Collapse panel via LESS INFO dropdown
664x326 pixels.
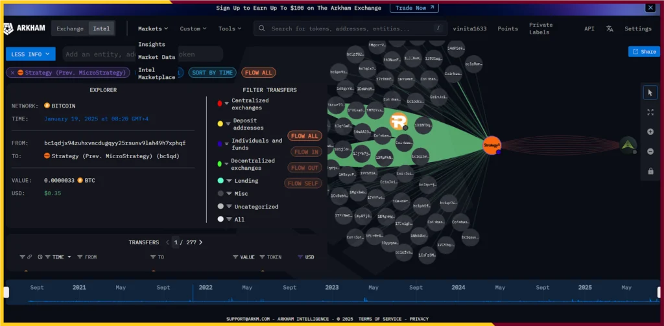coord(30,54)
